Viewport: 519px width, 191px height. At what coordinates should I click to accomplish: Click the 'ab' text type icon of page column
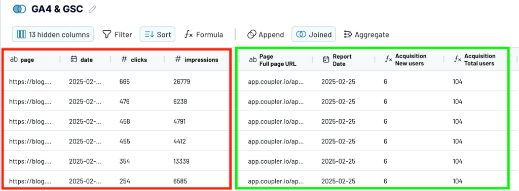click(14, 60)
